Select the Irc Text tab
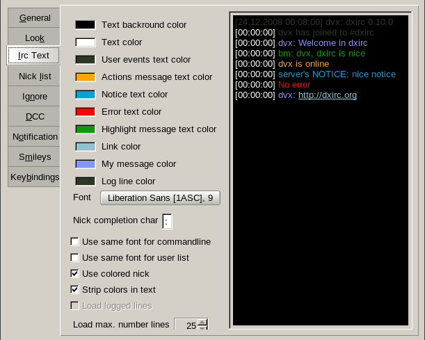425x340 pixels. click(x=33, y=56)
